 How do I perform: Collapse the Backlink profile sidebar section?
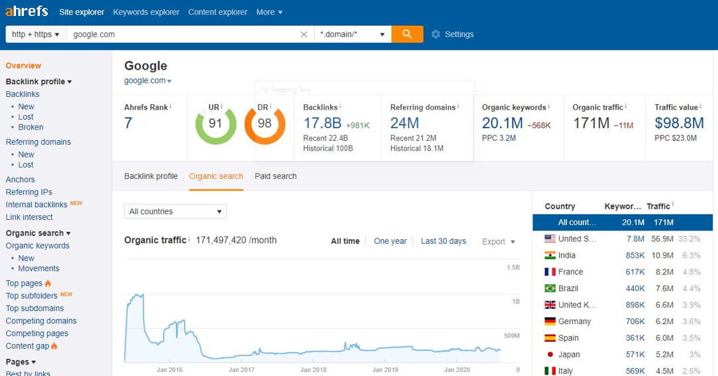click(x=39, y=82)
